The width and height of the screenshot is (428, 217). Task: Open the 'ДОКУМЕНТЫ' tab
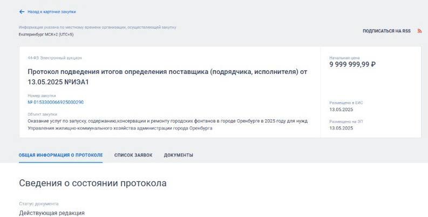click(179, 155)
